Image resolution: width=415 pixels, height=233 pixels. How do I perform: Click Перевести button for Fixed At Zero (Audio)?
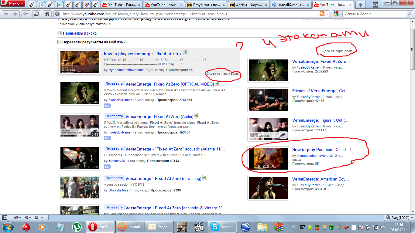pyautogui.click(x=114, y=116)
